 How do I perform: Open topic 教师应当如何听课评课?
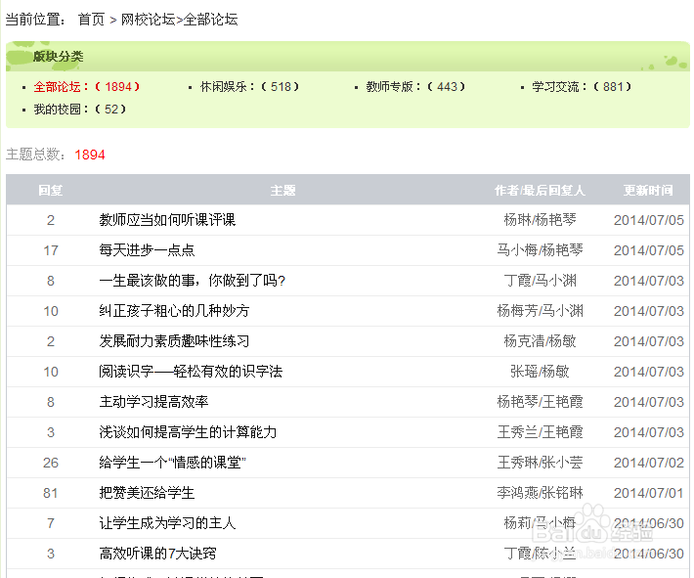(167, 220)
